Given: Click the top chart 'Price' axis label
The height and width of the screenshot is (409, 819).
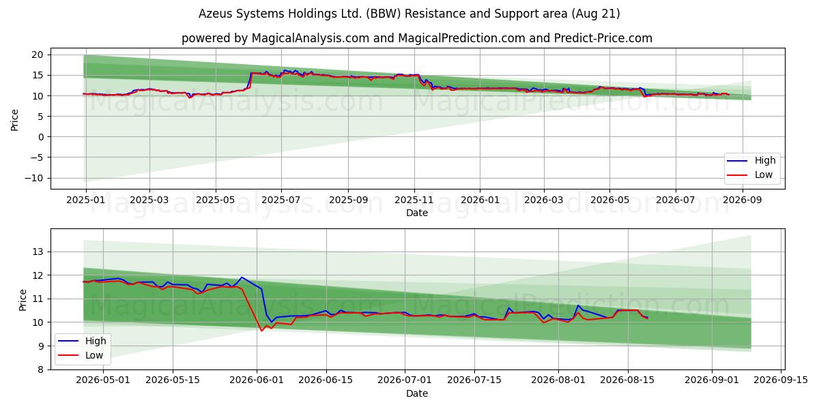Looking at the screenshot, I should click(15, 119).
